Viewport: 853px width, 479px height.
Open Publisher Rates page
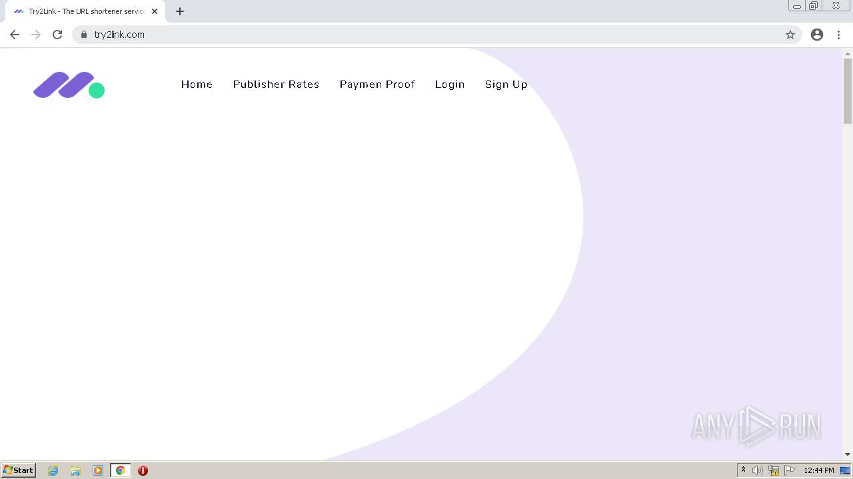276,84
